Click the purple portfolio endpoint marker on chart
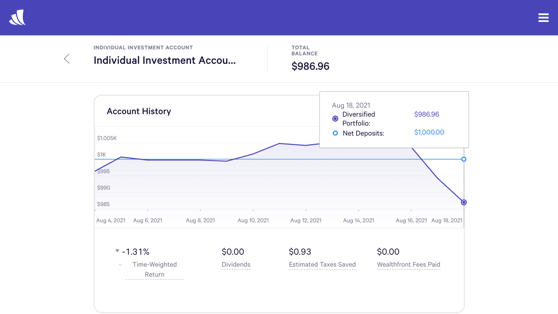 point(463,202)
